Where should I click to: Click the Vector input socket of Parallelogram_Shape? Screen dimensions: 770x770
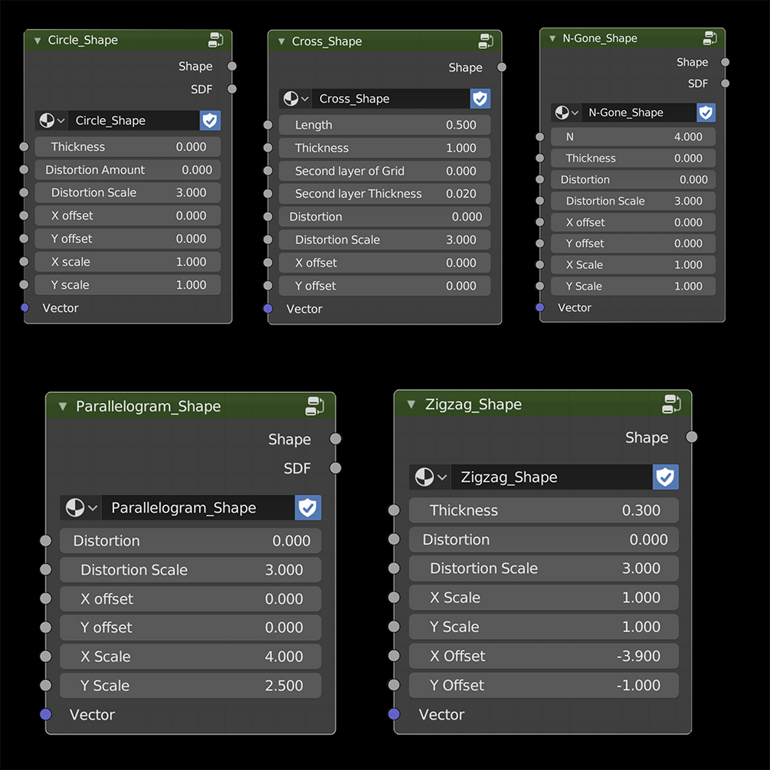coord(46,714)
